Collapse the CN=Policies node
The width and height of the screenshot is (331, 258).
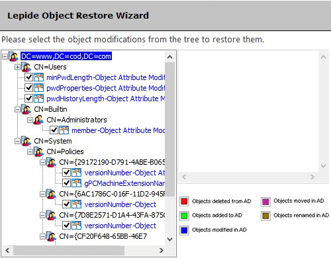coord(30,152)
